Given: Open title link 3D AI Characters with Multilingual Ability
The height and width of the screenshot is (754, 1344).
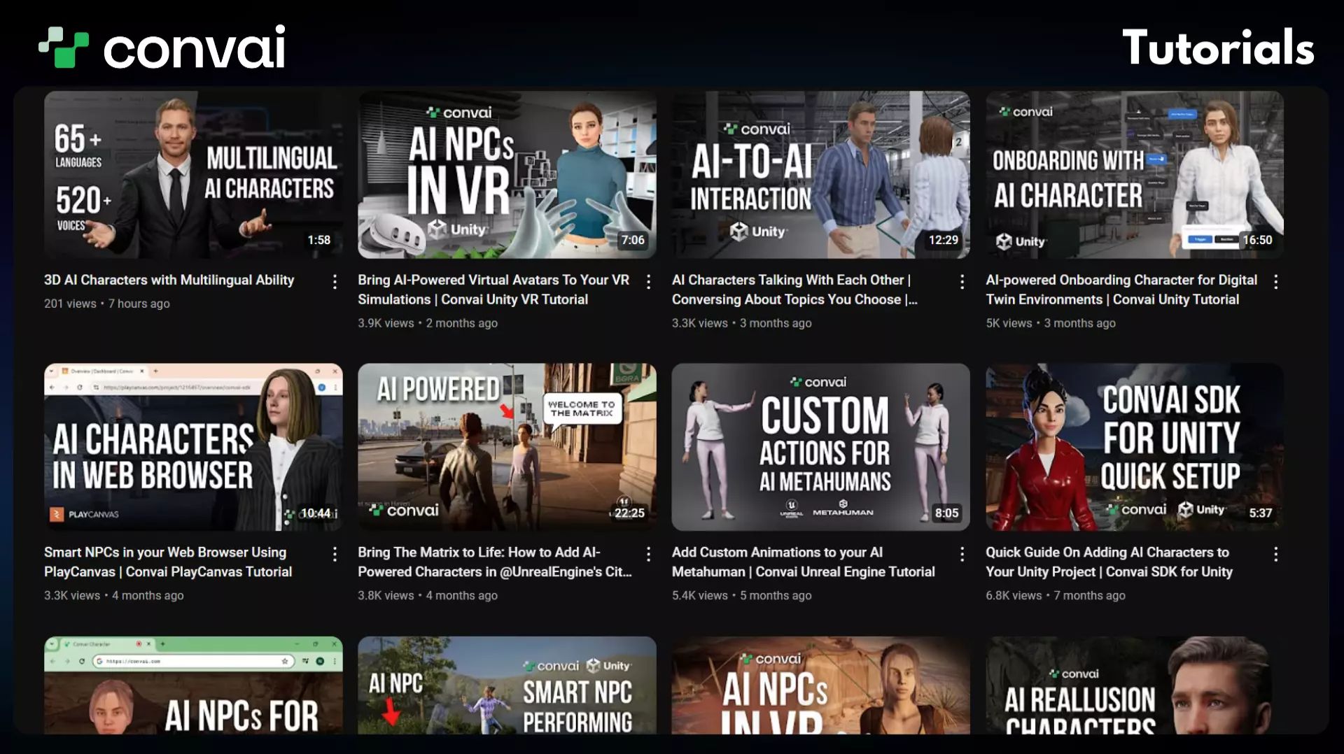Looking at the screenshot, I should point(169,280).
